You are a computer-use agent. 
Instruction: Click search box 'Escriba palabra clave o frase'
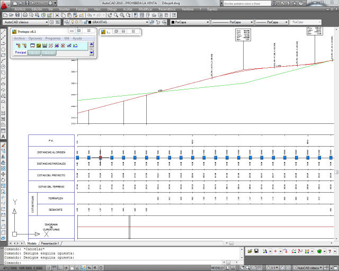pyautogui.click(x=247, y=4)
